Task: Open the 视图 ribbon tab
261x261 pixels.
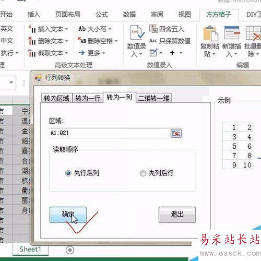Action: 185,15
